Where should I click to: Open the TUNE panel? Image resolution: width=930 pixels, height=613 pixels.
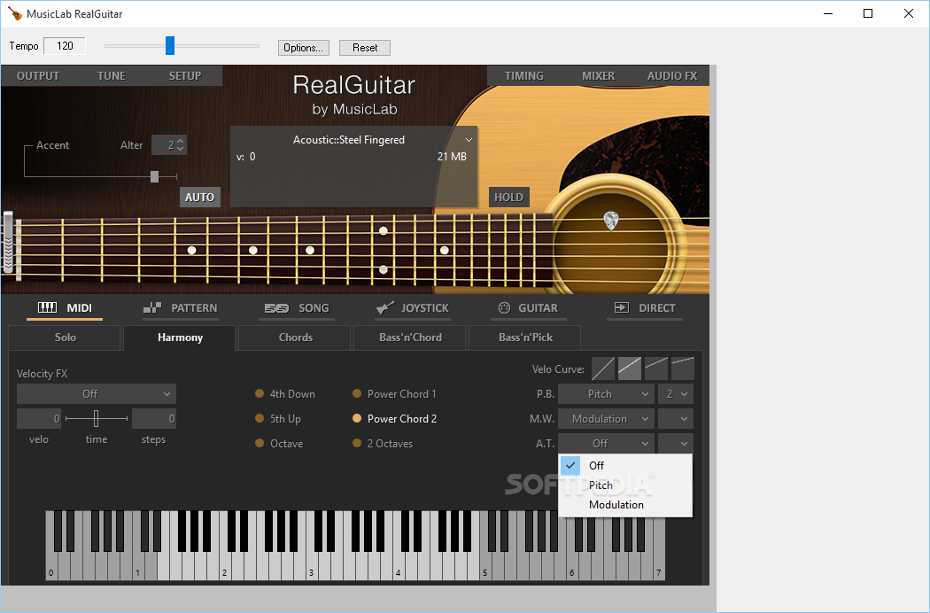pyautogui.click(x=112, y=75)
